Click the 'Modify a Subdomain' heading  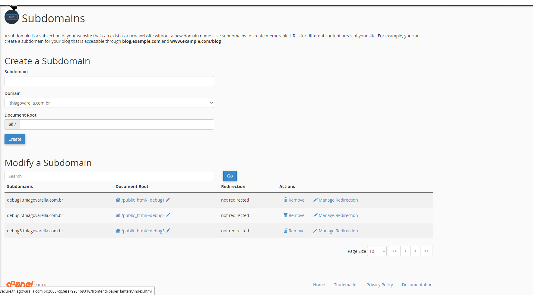click(x=48, y=163)
